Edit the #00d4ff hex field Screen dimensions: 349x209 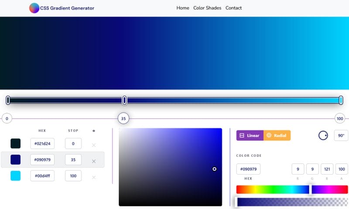[42, 176]
